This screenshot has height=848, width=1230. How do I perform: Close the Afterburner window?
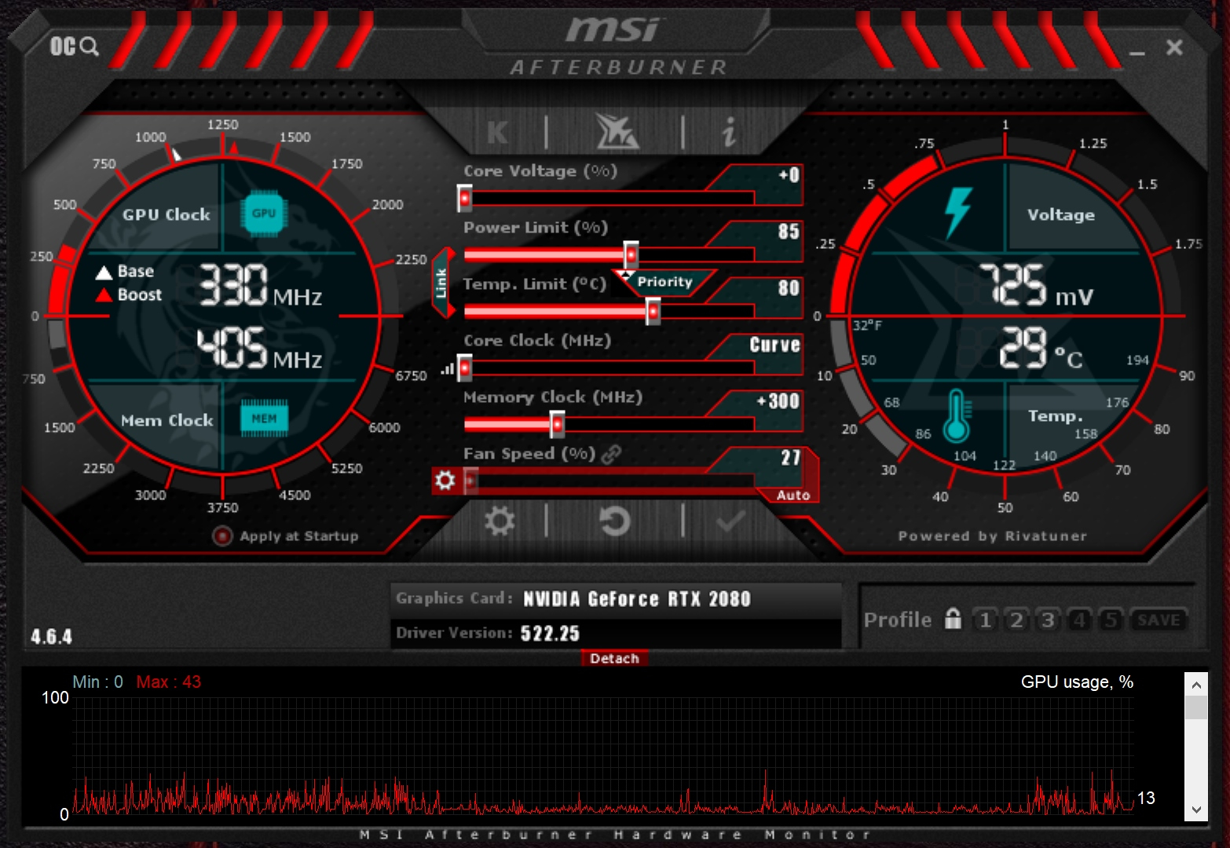[x=1174, y=47]
